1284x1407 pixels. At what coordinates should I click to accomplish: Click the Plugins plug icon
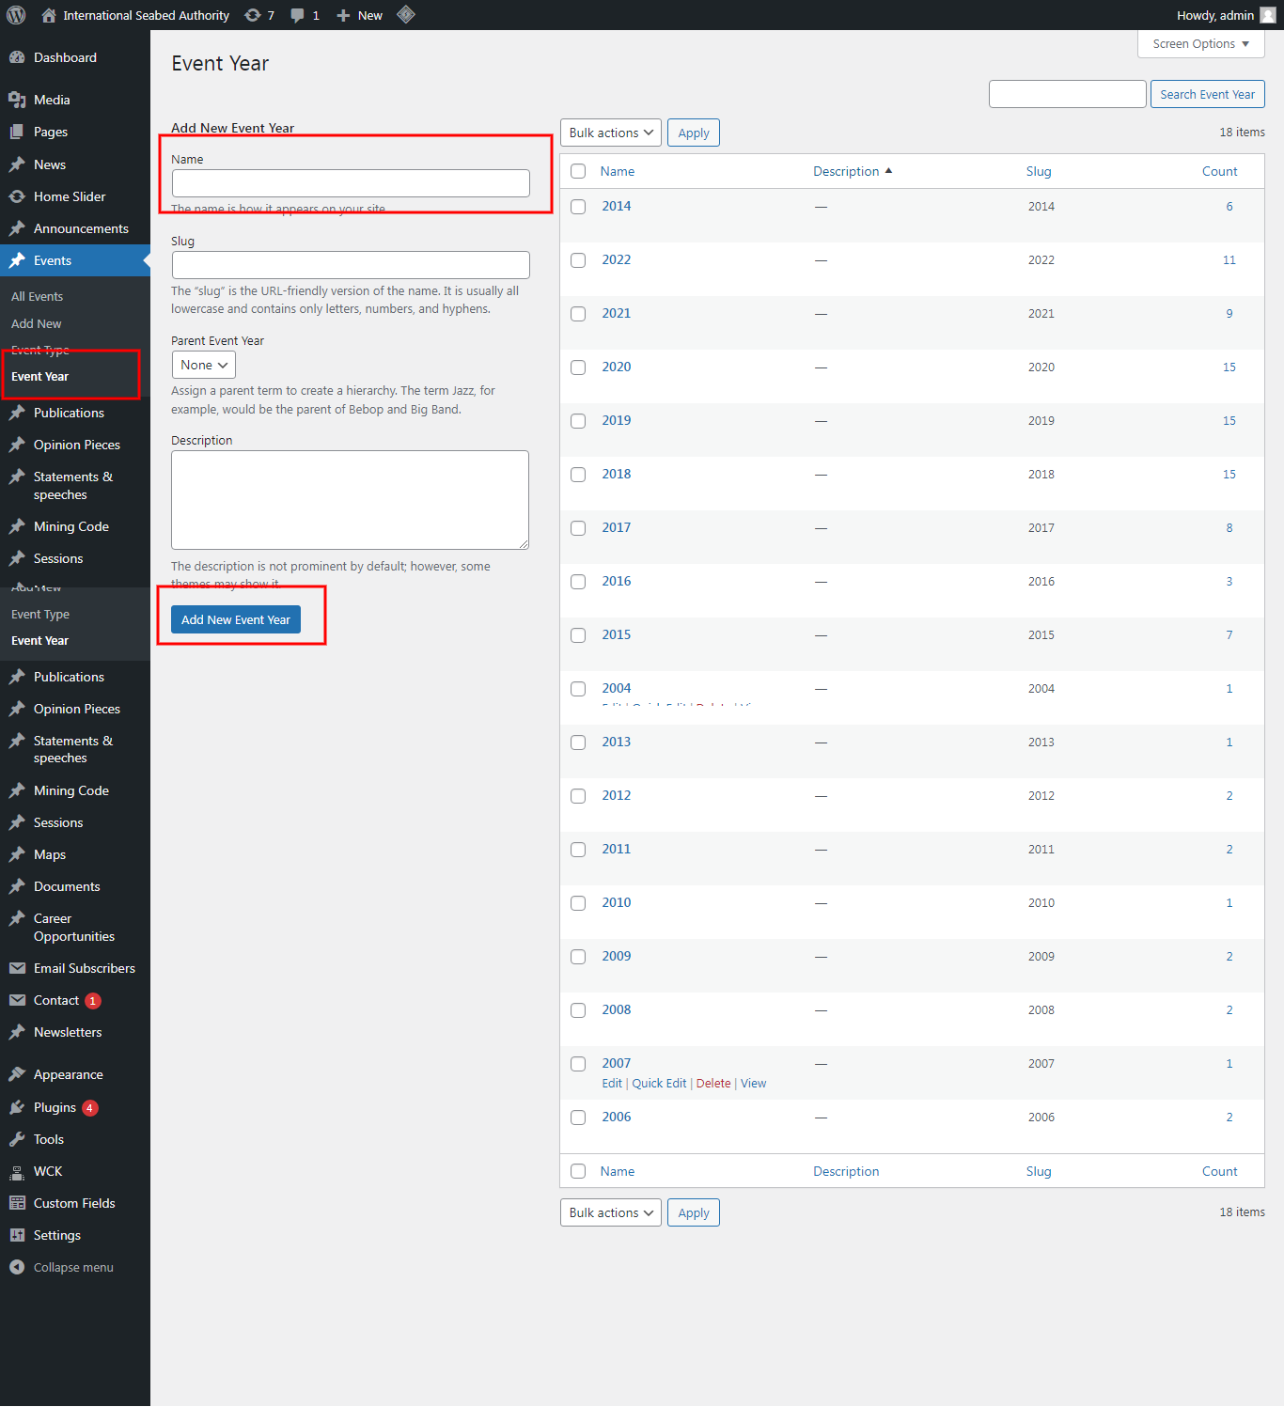point(17,1107)
